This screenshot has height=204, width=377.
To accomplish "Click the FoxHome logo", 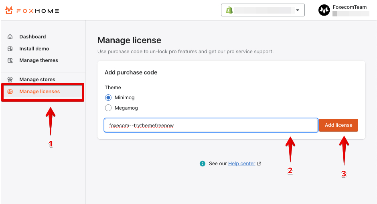I will (x=32, y=10).
